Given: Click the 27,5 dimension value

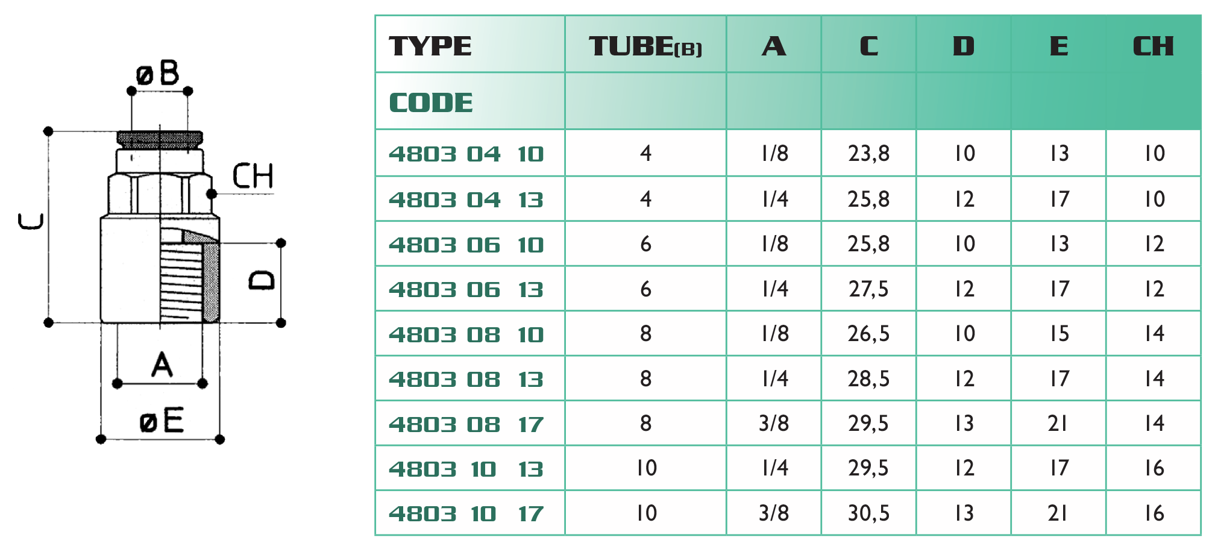Looking at the screenshot, I should click(x=868, y=289).
